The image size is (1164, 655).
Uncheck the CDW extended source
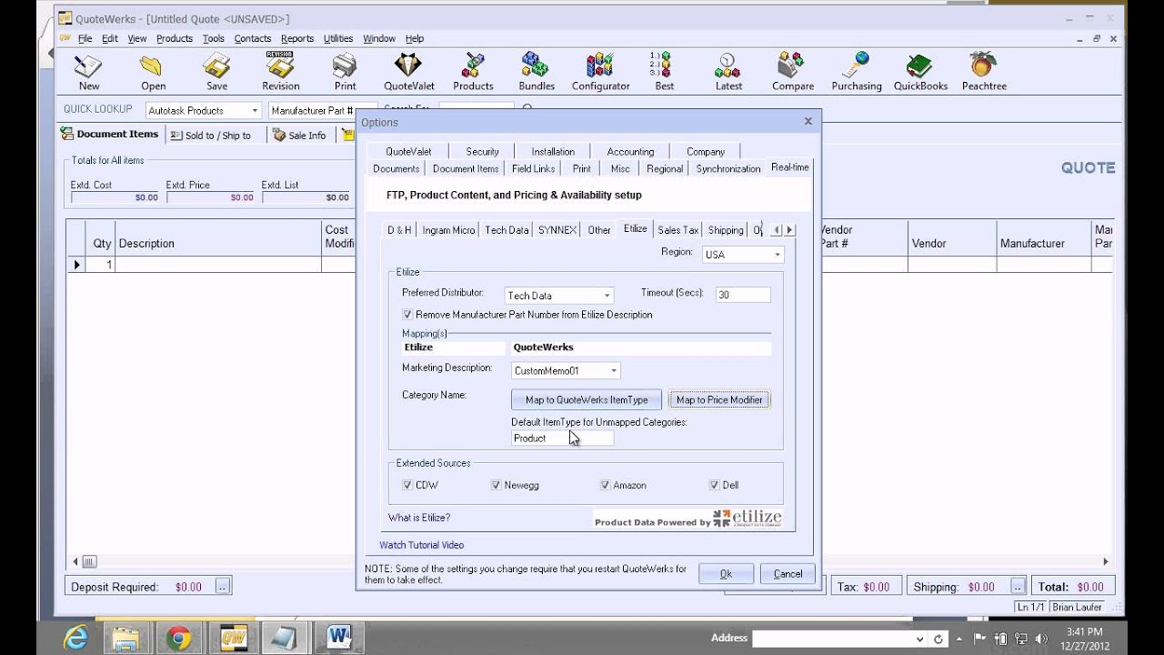point(407,486)
